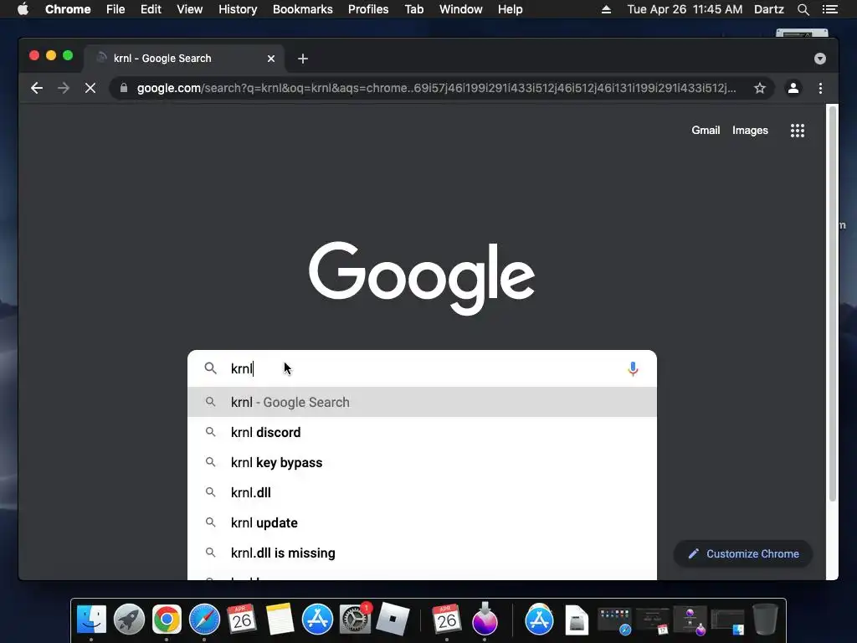Pick the krnl key bypass suggestion
Viewport: 857px width, 643px height.
point(422,462)
